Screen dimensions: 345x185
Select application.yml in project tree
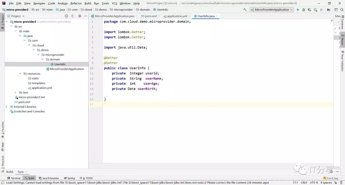pyautogui.click(x=42, y=88)
